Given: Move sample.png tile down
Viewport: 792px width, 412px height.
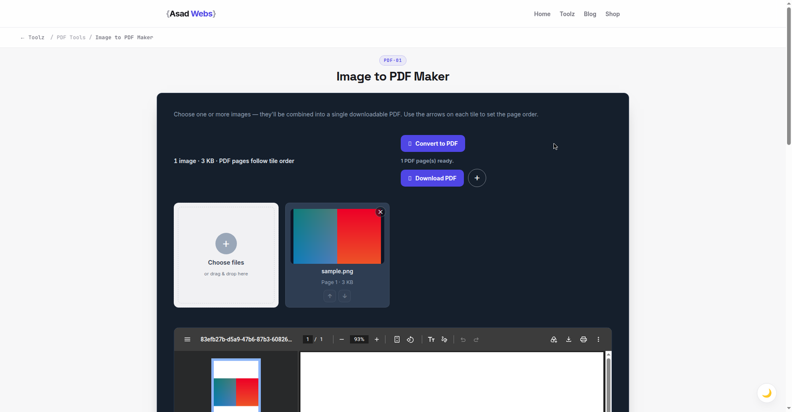Looking at the screenshot, I should pos(345,296).
